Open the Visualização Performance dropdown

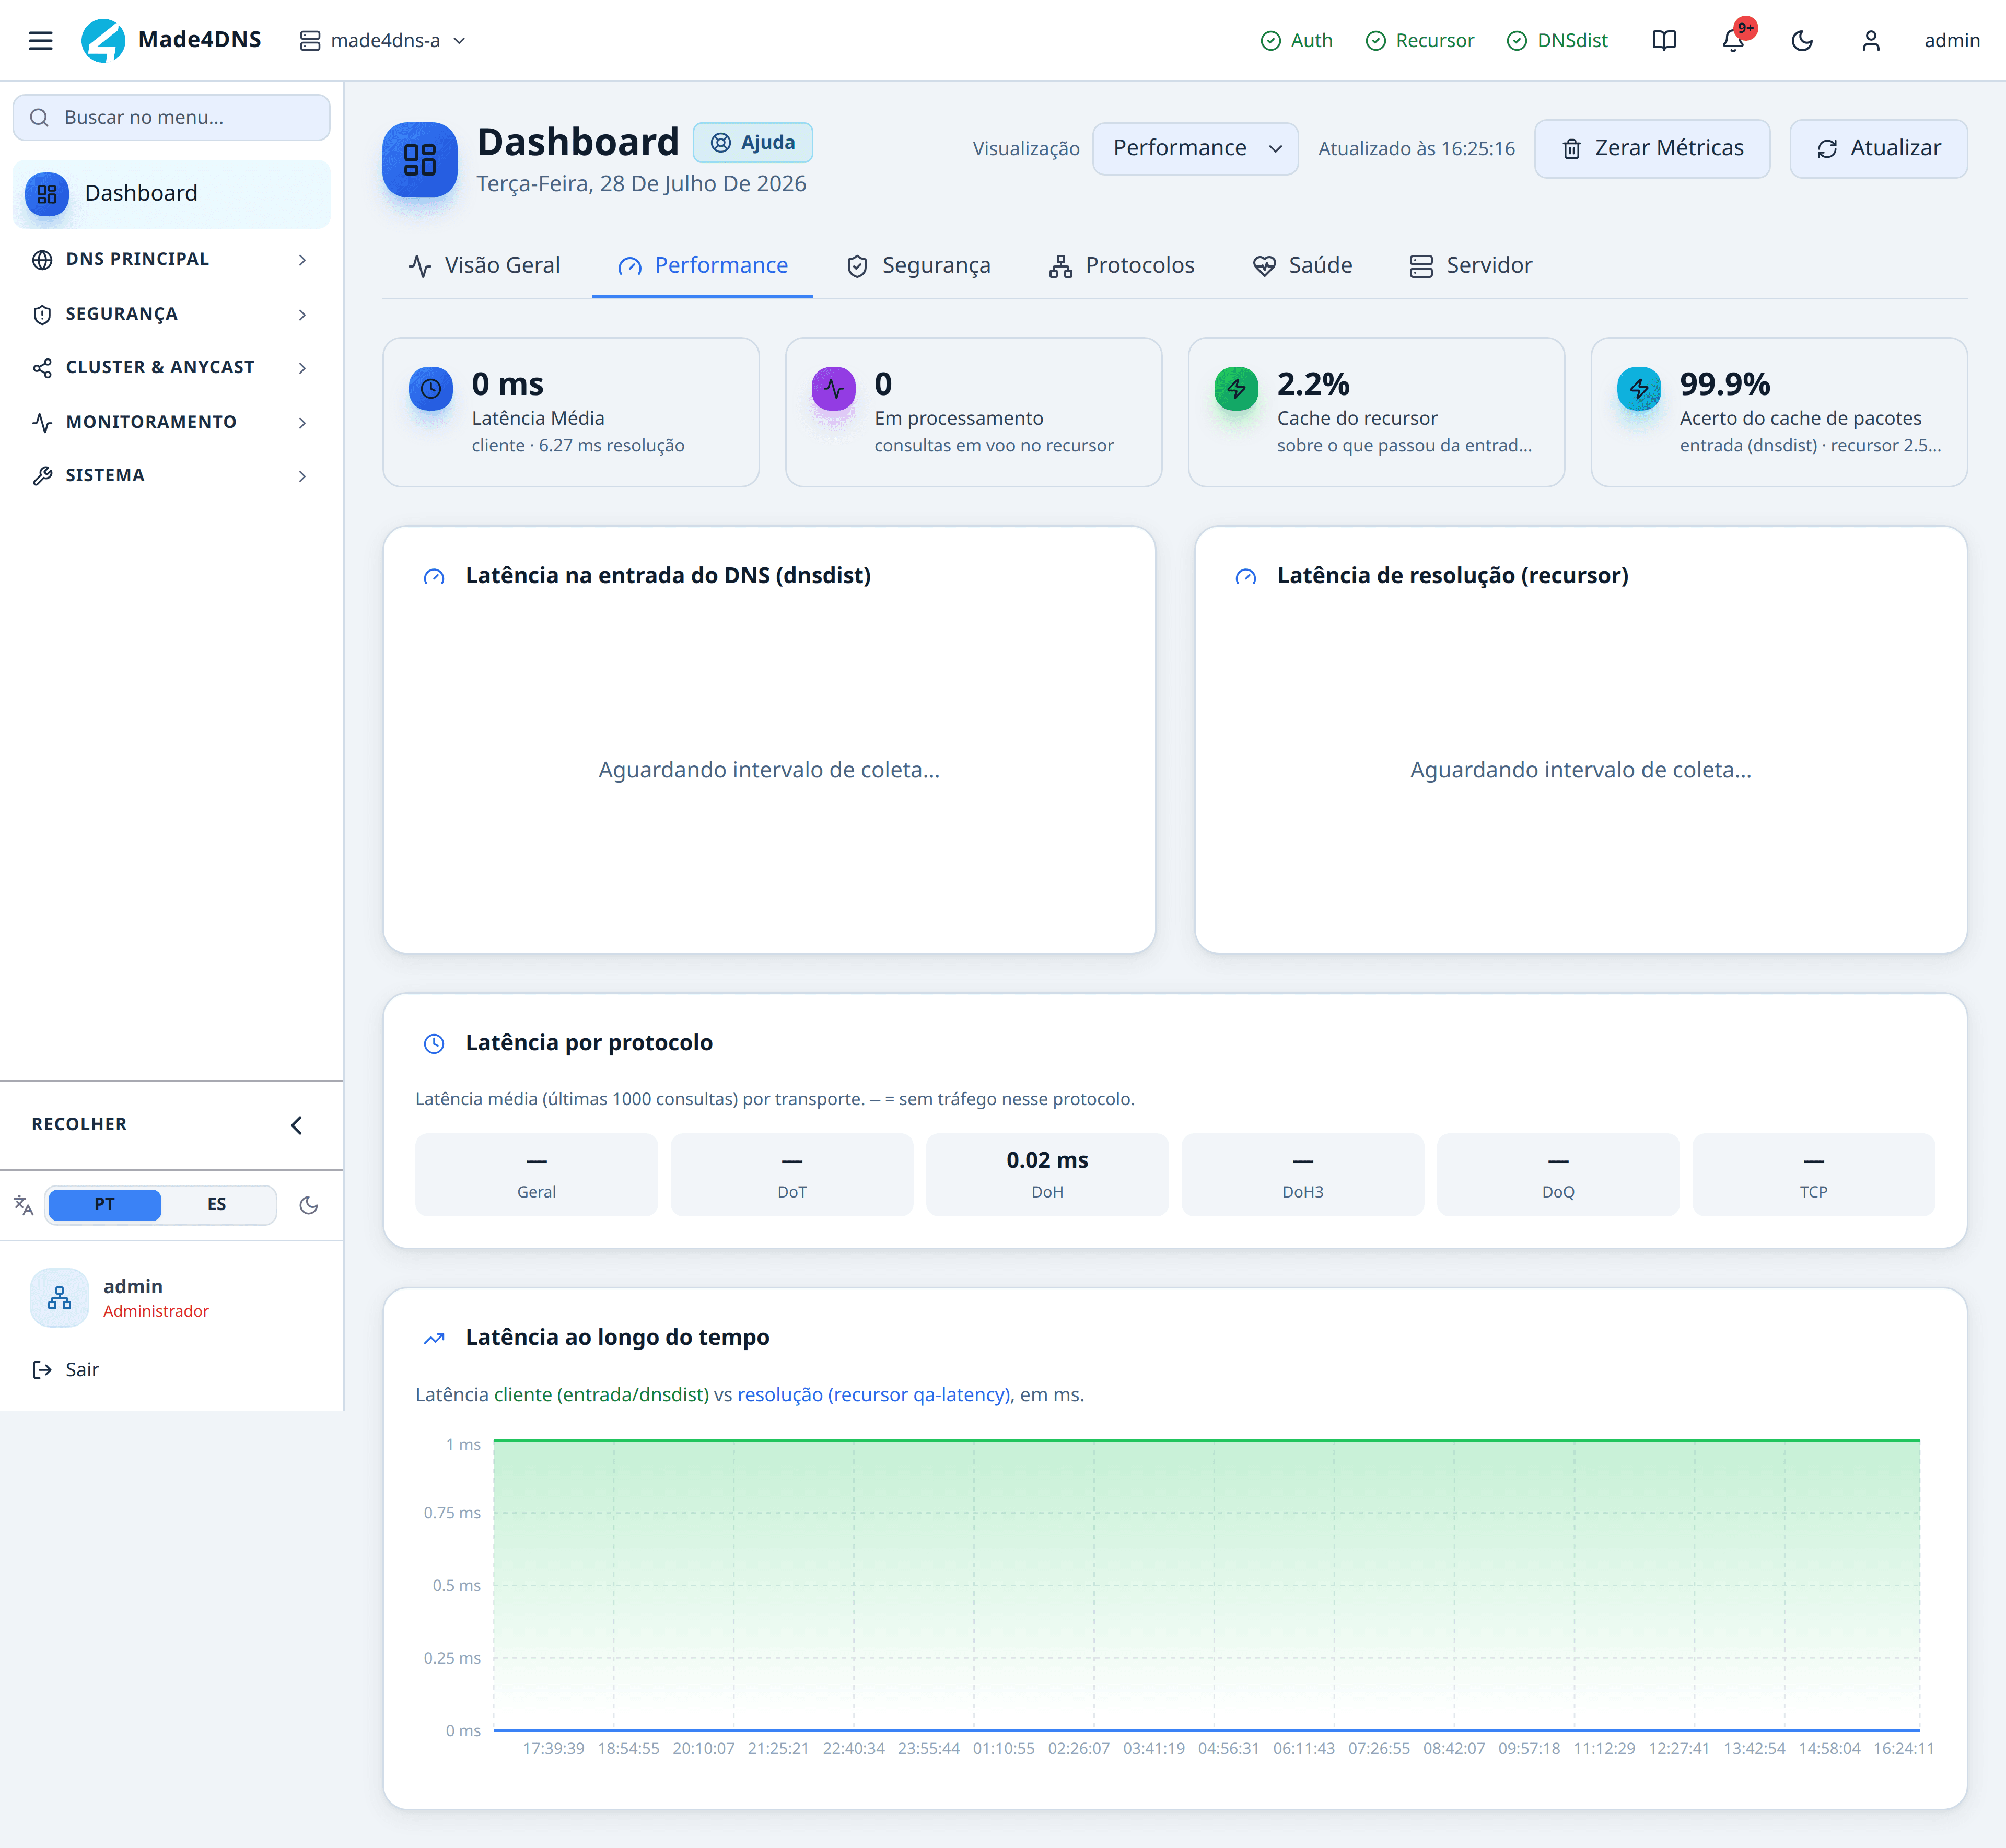(x=1195, y=148)
